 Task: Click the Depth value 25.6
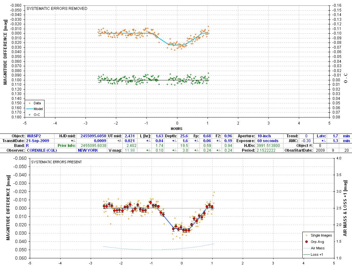(x=185, y=136)
